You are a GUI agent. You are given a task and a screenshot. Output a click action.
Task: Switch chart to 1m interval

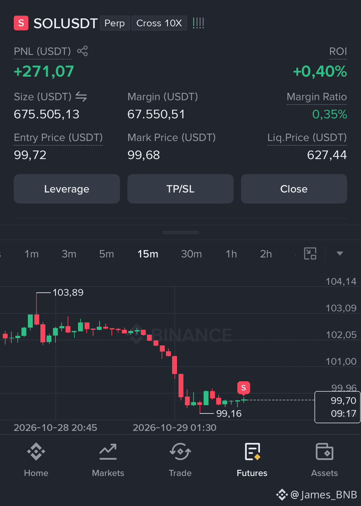[32, 254]
